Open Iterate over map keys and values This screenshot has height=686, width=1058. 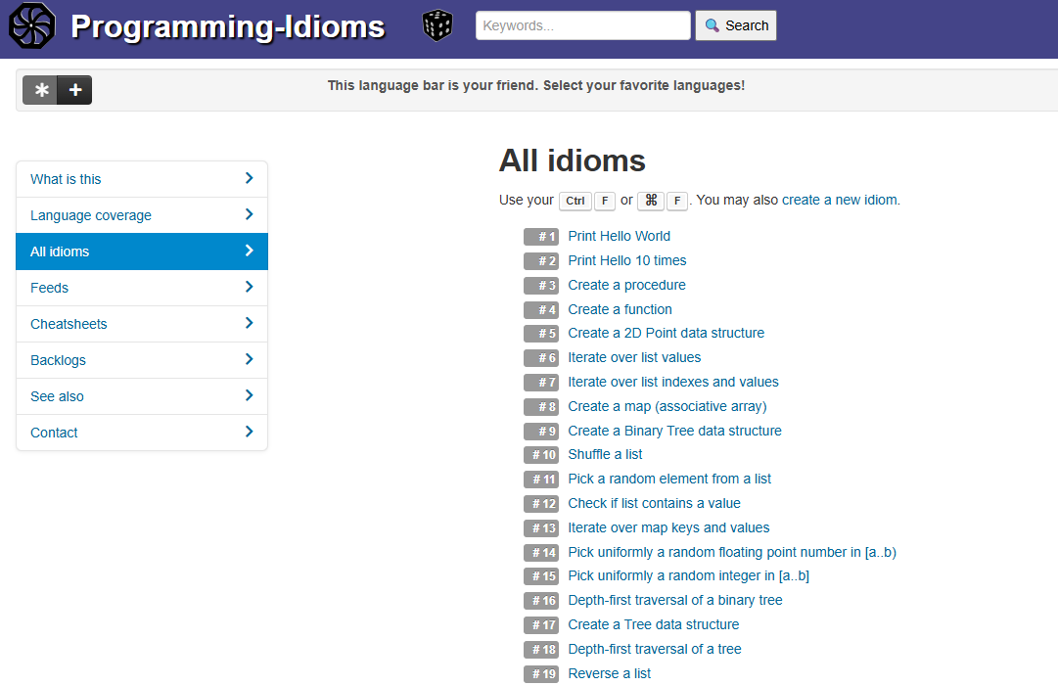pos(668,528)
